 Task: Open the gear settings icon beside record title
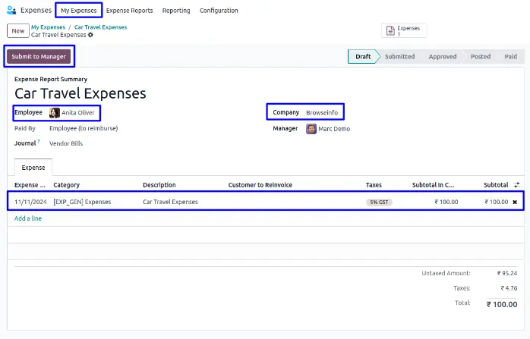(91, 35)
